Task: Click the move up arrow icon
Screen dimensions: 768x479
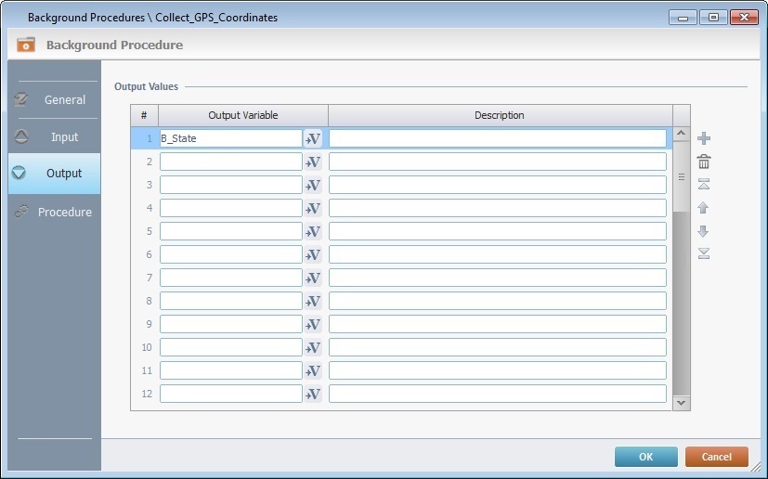Action: click(704, 208)
